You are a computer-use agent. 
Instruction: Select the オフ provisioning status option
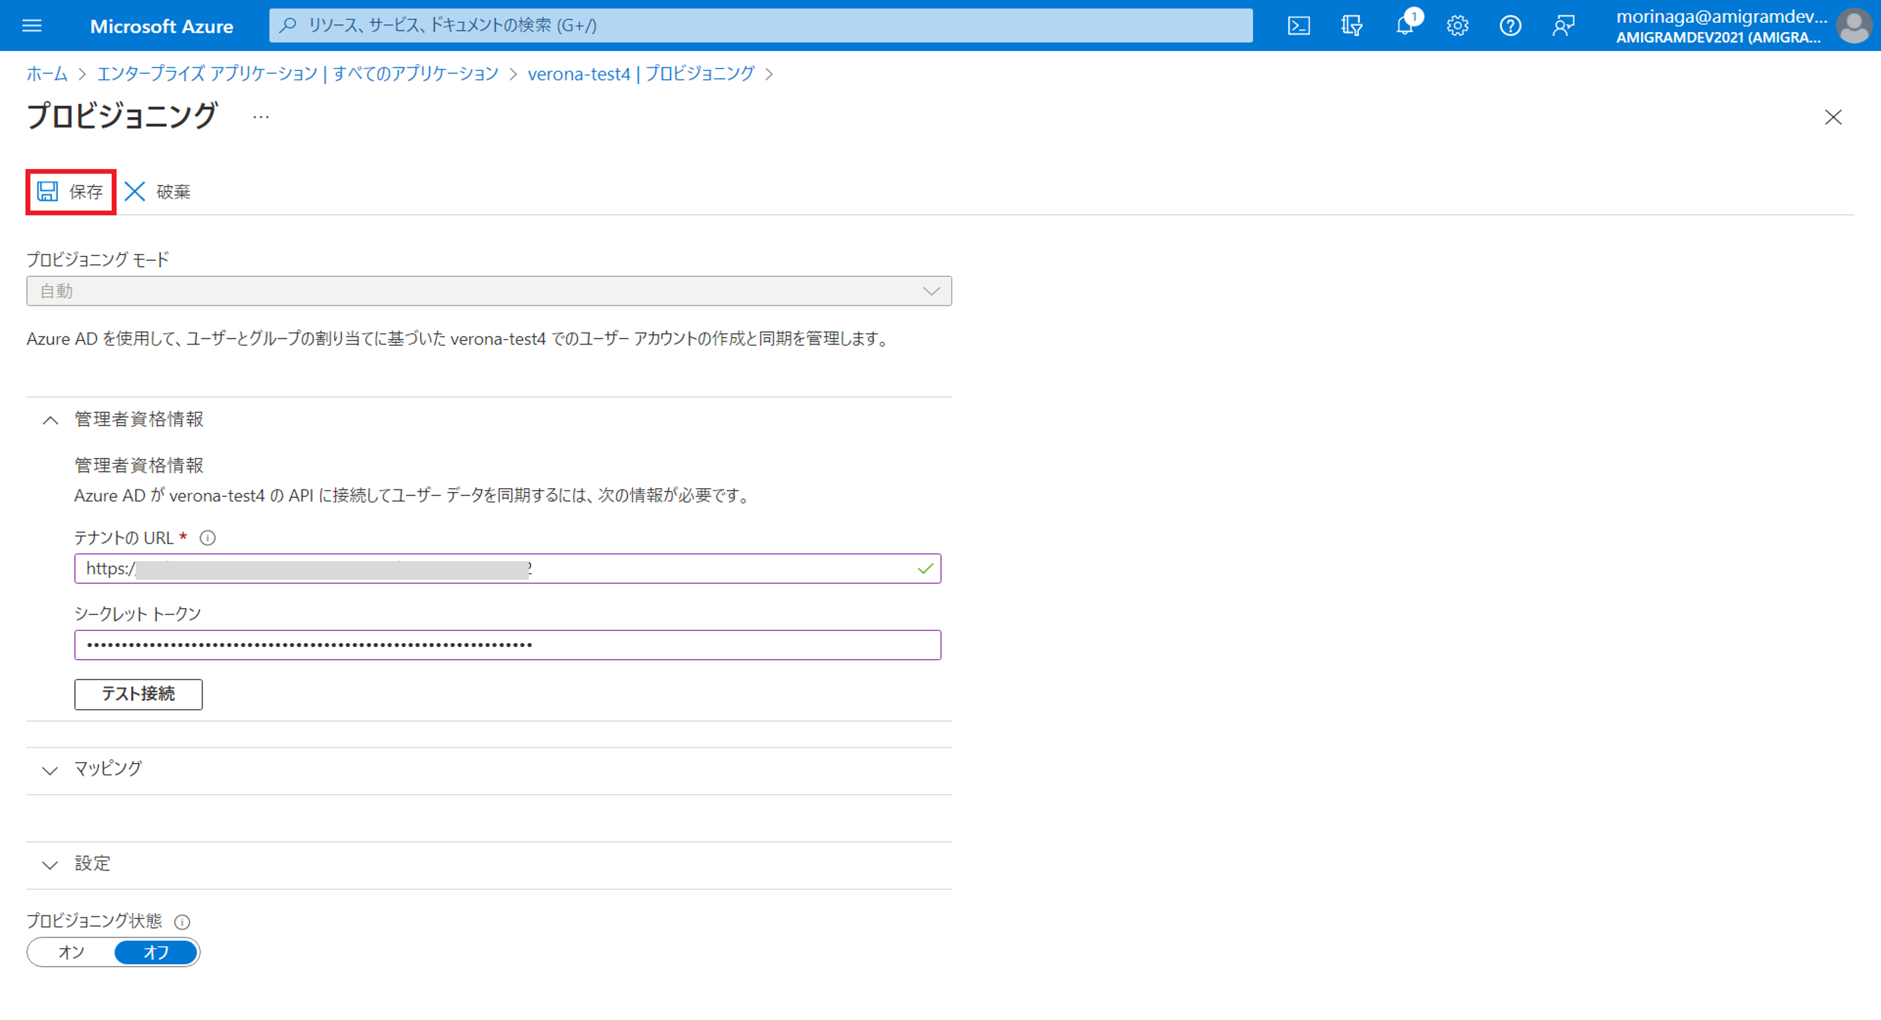pos(156,952)
